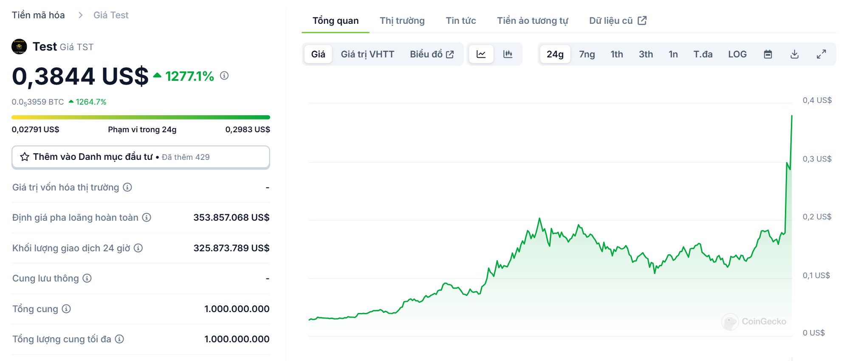The height and width of the screenshot is (361, 844).
Task: Click the 0,02791 US$ low value
Action: (36, 129)
